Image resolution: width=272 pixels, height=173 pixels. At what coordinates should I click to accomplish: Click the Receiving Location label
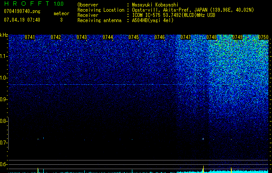point(101,10)
